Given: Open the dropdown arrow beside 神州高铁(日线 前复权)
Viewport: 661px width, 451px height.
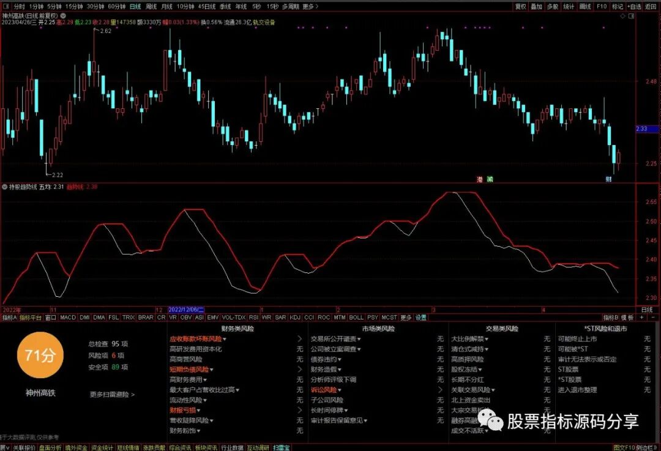Looking at the screenshot, I should pyautogui.click(x=63, y=15).
